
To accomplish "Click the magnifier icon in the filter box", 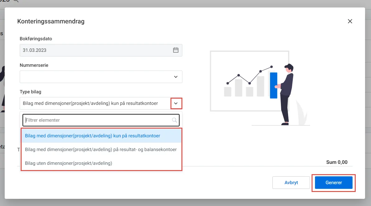I will [174, 120].
